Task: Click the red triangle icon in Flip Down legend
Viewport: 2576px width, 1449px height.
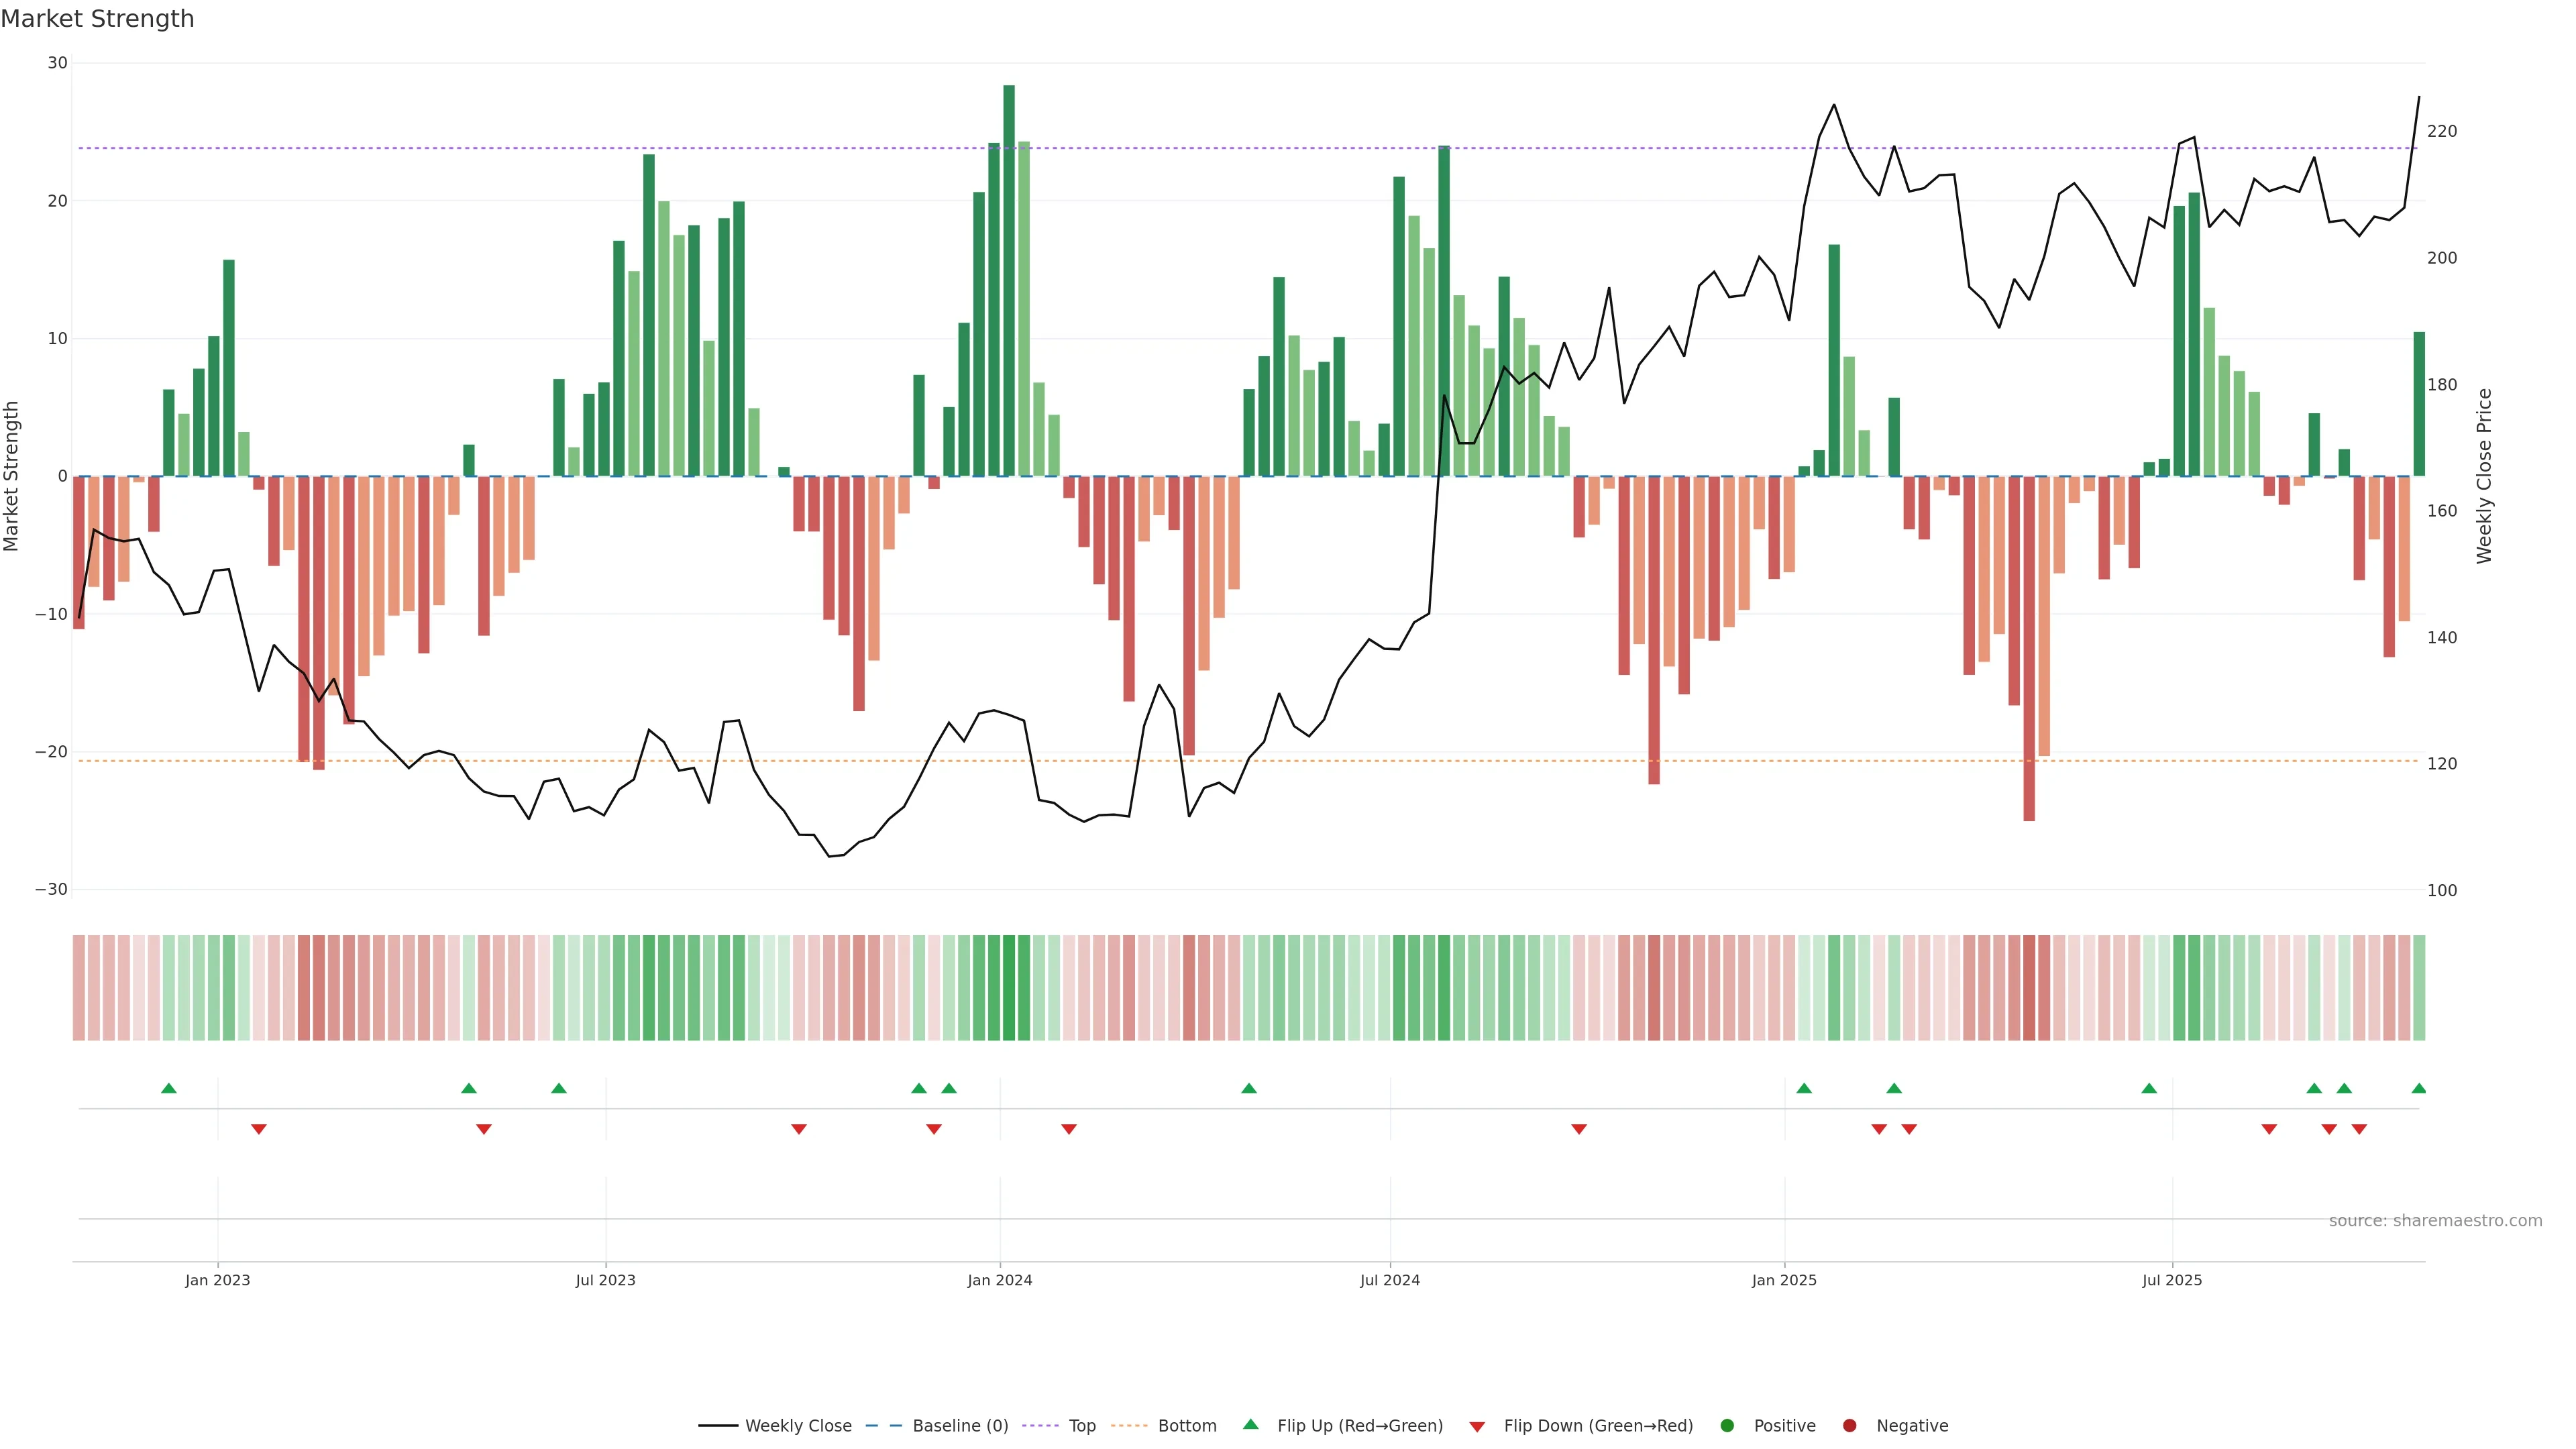Action: pyautogui.click(x=1477, y=1426)
